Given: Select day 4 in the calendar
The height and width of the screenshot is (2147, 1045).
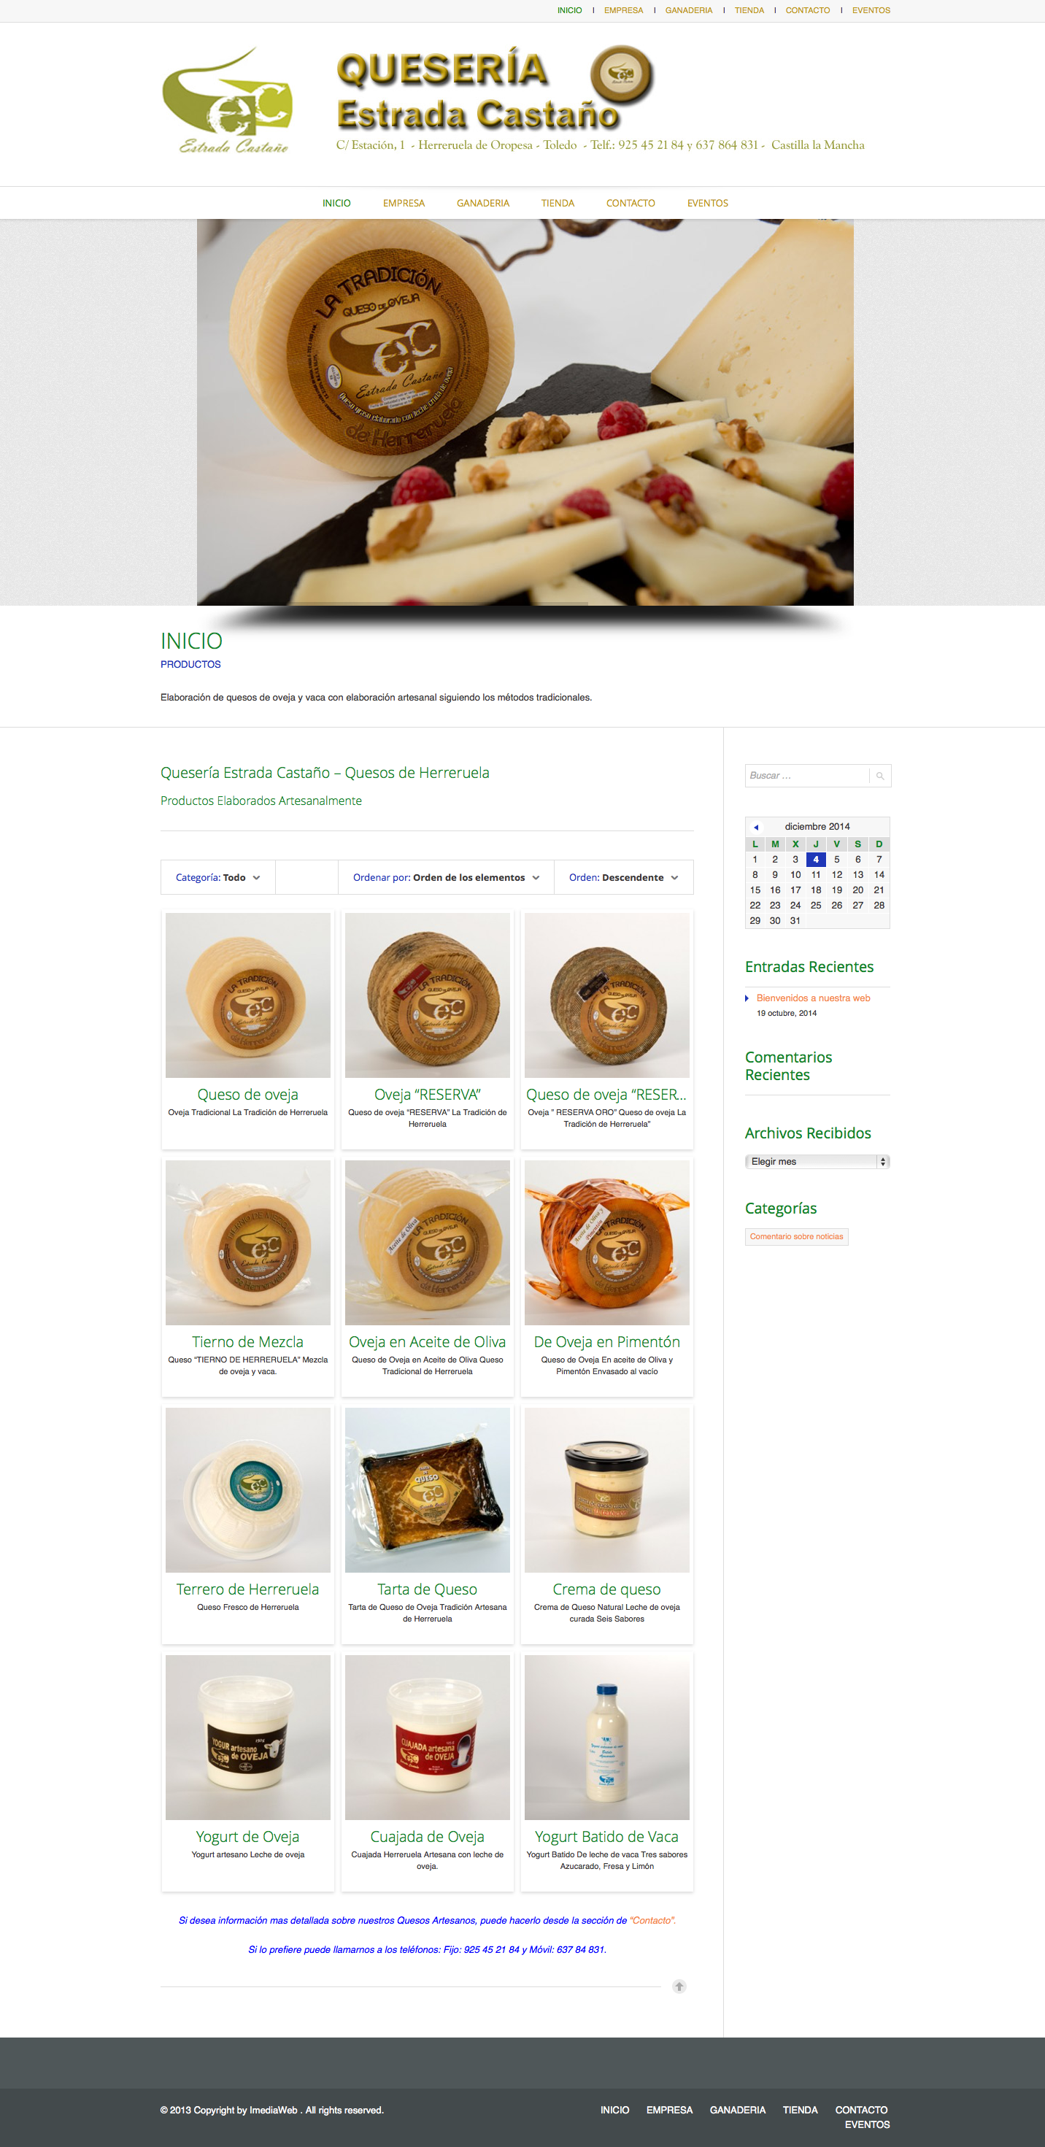Looking at the screenshot, I should point(816,859).
